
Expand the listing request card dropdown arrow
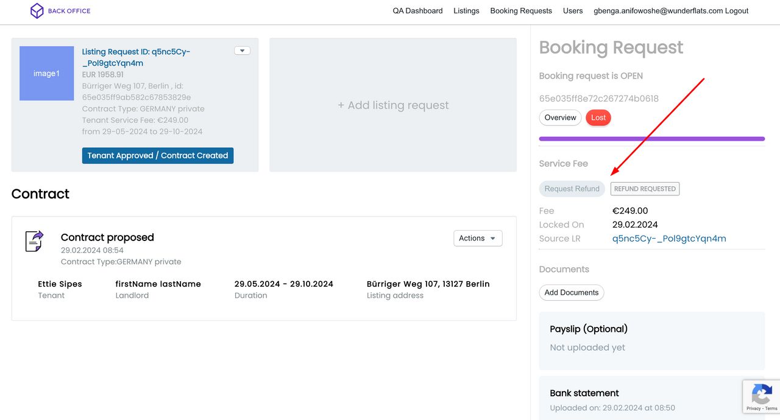point(242,51)
